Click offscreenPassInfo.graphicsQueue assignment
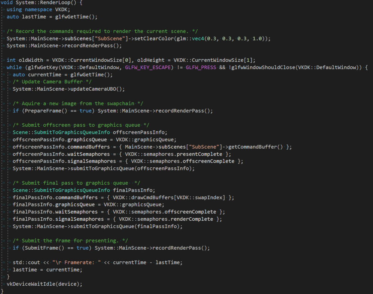 [x=94, y=139]
